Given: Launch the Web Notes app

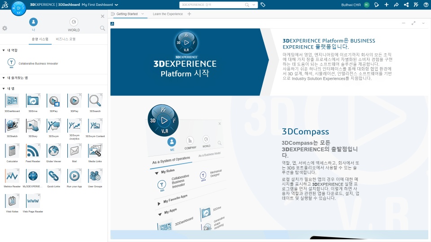Looking at the screenshot, I should tap(12, 201).
